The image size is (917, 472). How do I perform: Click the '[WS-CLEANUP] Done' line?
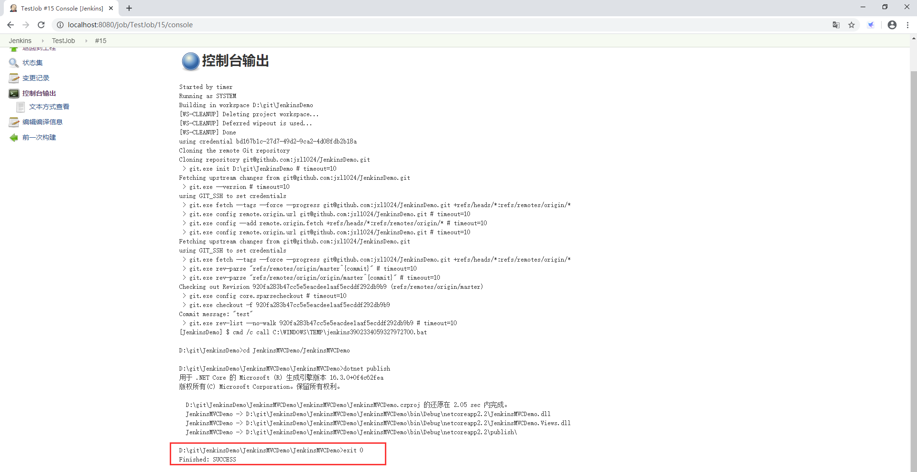tap(207, 132)
